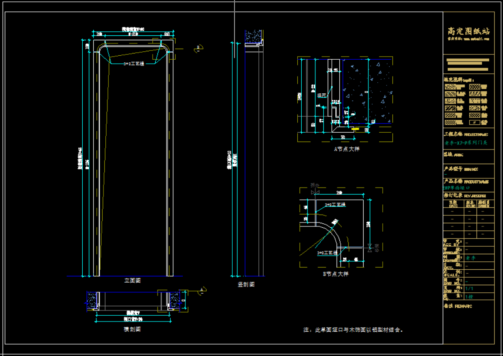Select the 3*2工艺缝 annotation on the elevation

click(133, 64)
